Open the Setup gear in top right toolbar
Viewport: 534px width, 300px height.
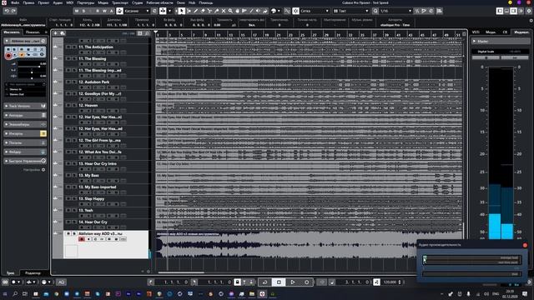(x=529, y=11)
